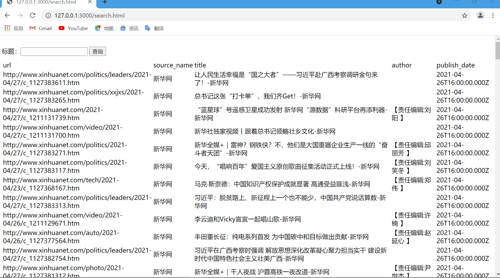Click the page vertical scrollbar thumb
Viewport: 500px width, 278px height.
[x=498, y=50]
